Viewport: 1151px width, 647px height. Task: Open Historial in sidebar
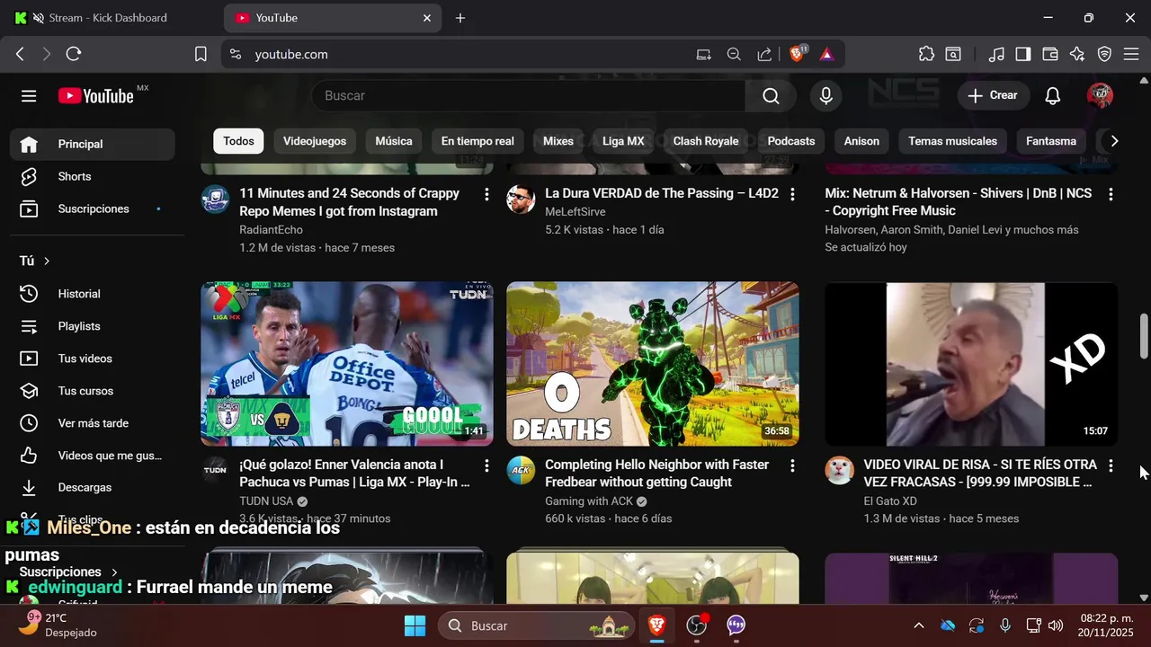[x=93, y=294]
